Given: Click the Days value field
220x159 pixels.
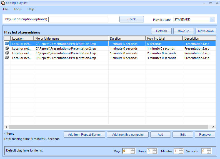Looking at the screenshot, I should pyautogui.click(x=127, y=151).
